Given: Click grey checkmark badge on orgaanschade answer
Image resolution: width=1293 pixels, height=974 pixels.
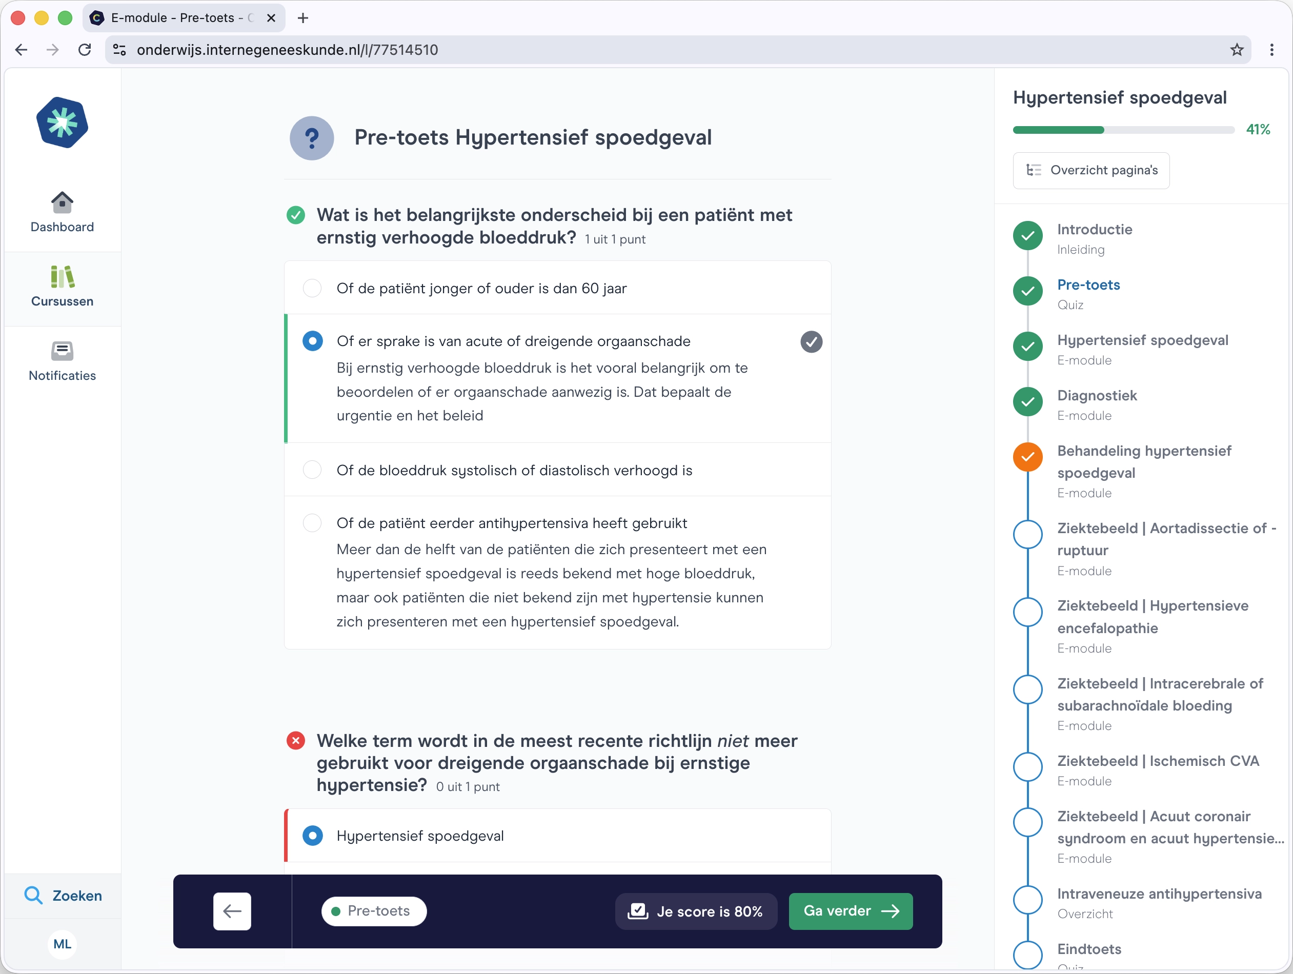Looking at the screenshot, I should pos(811,341).
